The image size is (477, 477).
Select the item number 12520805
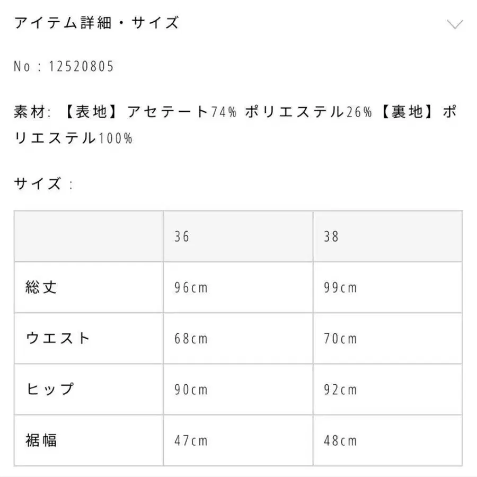point(81,67)
